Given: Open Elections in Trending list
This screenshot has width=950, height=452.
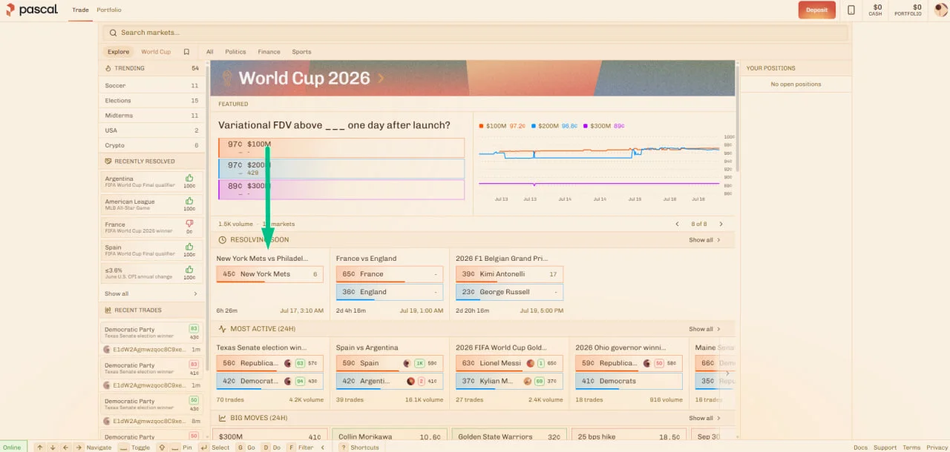Looking at the screenshot, I should 152,100.
